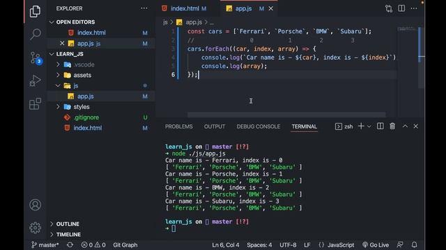This screenshot has height=250, width=446.
Task: Launch Go Live server
Action: tap(376, 244)
